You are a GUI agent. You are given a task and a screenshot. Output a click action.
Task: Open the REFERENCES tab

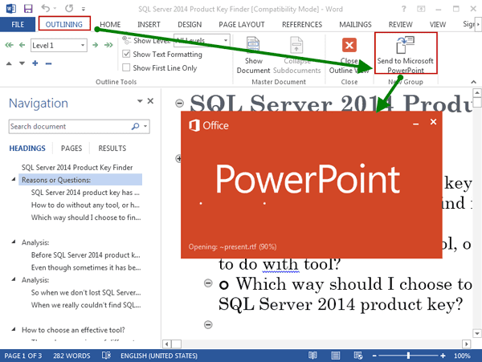click(x=302, y=25)
